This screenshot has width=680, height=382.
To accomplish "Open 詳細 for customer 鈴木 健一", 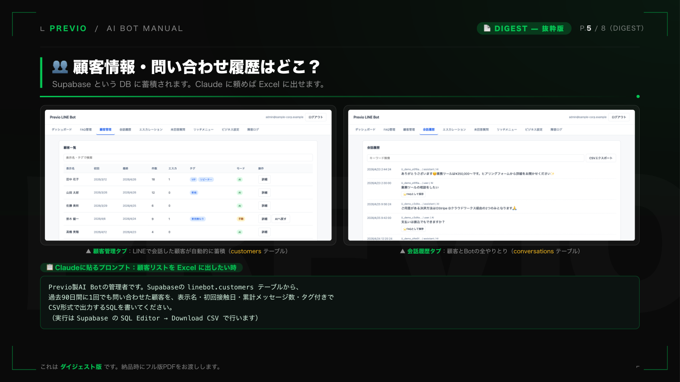I will click(264, 219).
